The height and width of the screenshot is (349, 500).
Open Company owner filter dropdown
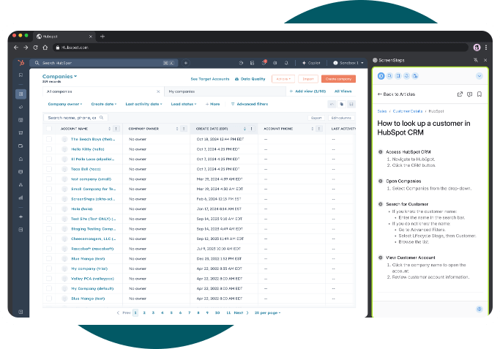coord(65,104)
